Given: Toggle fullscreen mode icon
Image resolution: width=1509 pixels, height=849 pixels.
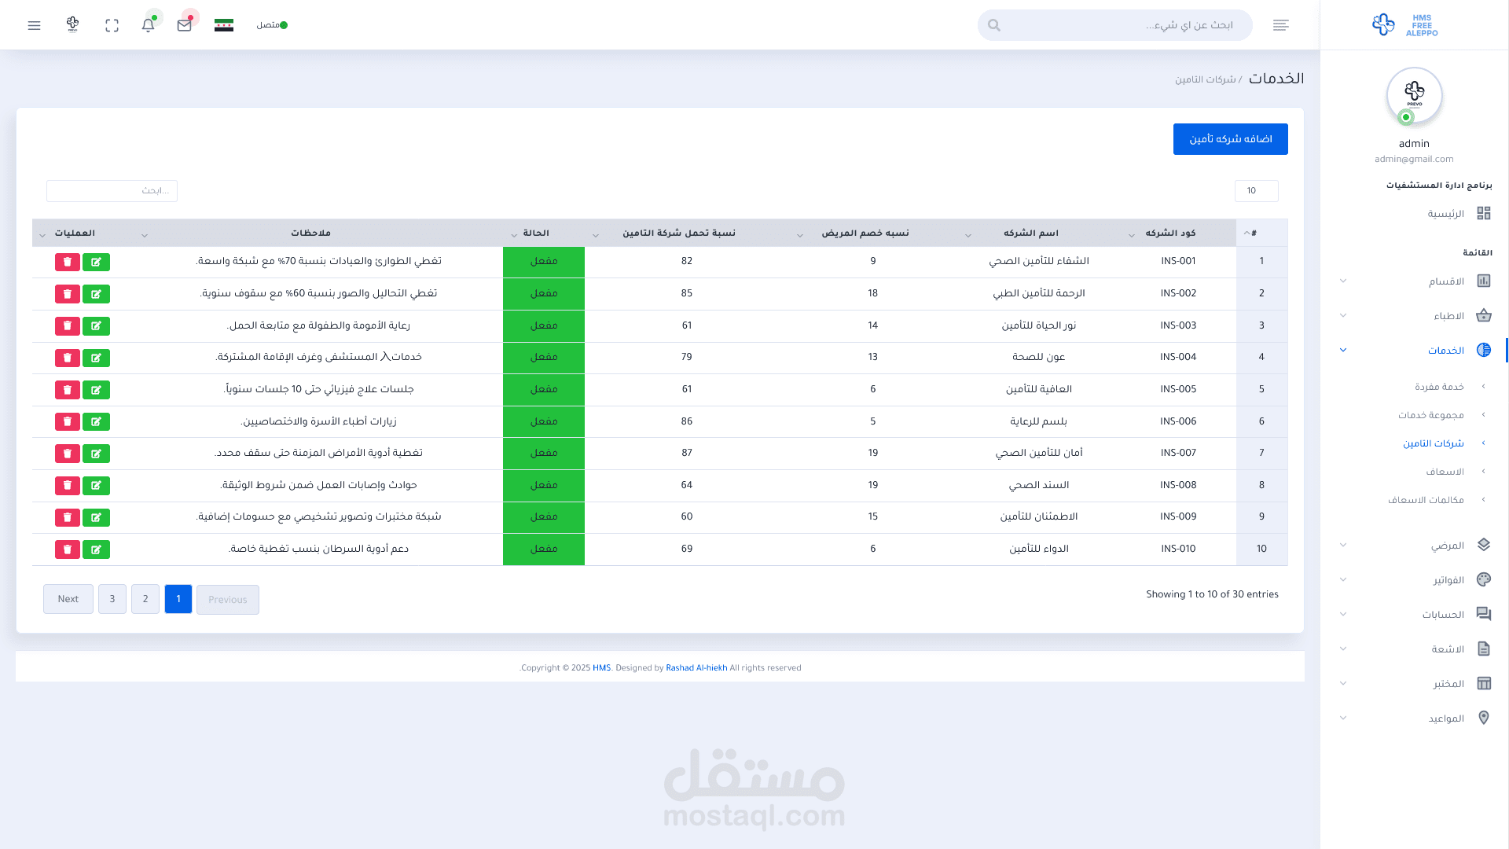Looking at the screenshot, I should [112, 25].
